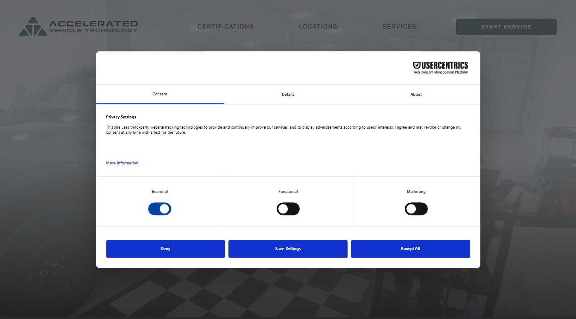Click the Marketing category label

click(416, 192)
